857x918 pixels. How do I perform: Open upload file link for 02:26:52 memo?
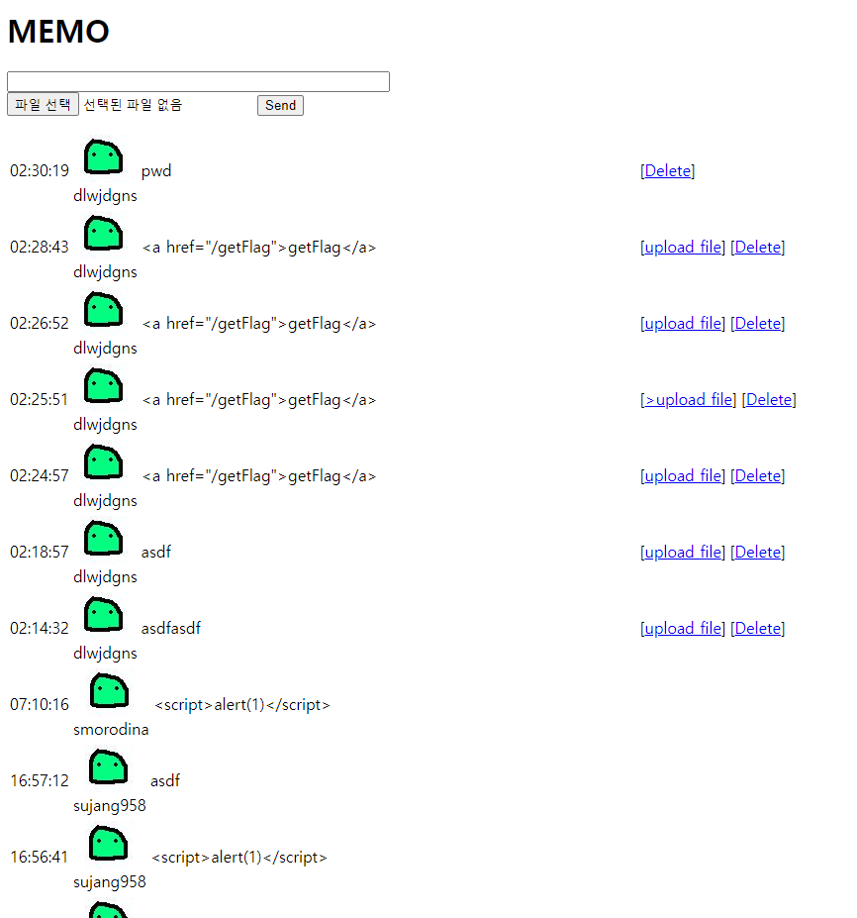click(683, 323)
